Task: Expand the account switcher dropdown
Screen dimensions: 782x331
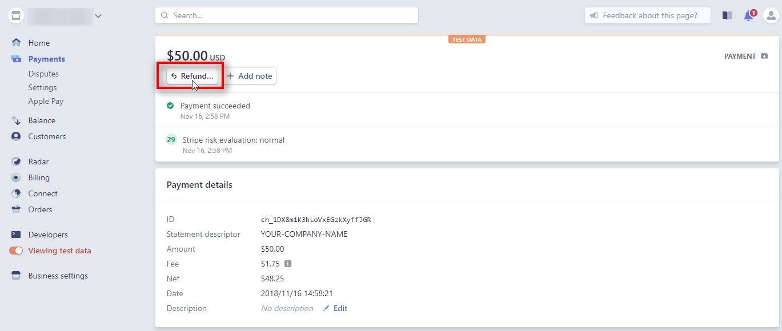Action: 98,16
